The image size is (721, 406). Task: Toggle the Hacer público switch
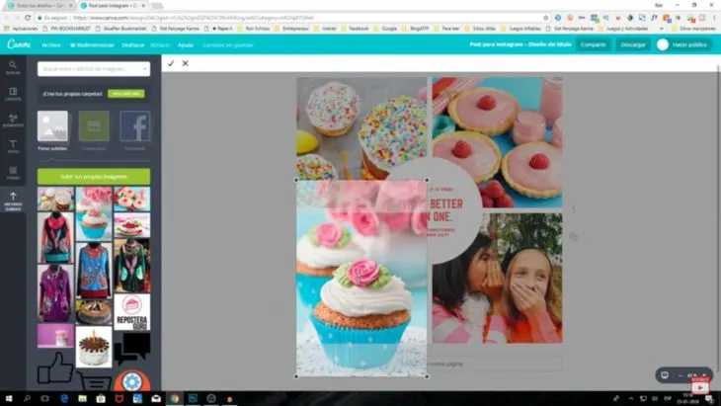[x=663, y=44]
